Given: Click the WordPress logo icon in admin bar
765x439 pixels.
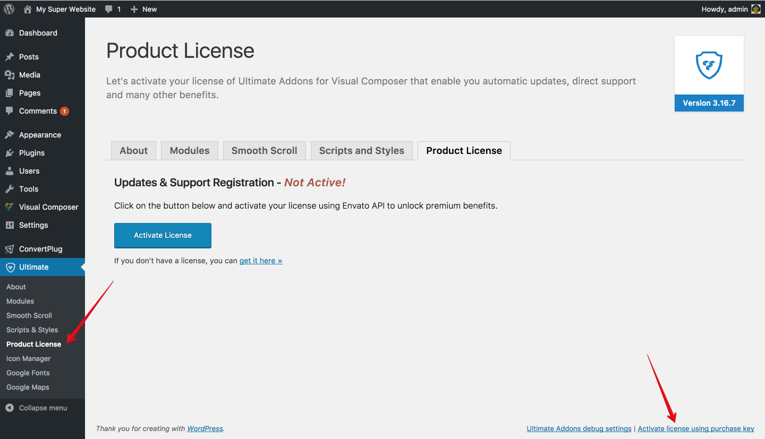Looking at the screenshot, I should click(9, 9).
